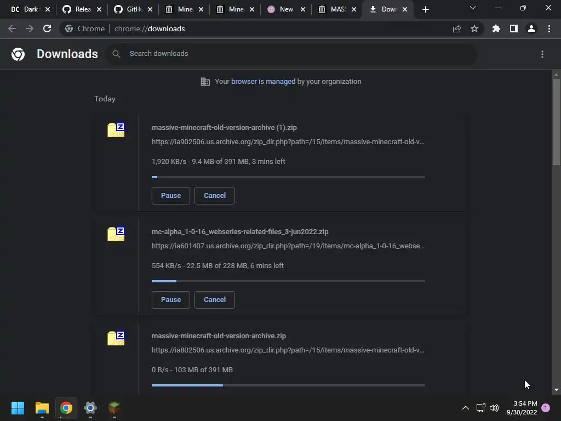The height and width of the screenshot is (421, 561).
Task: Reload the downloads page
Action: point(47,29)
